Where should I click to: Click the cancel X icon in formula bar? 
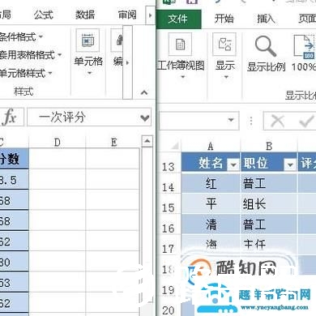coord(278,121)
